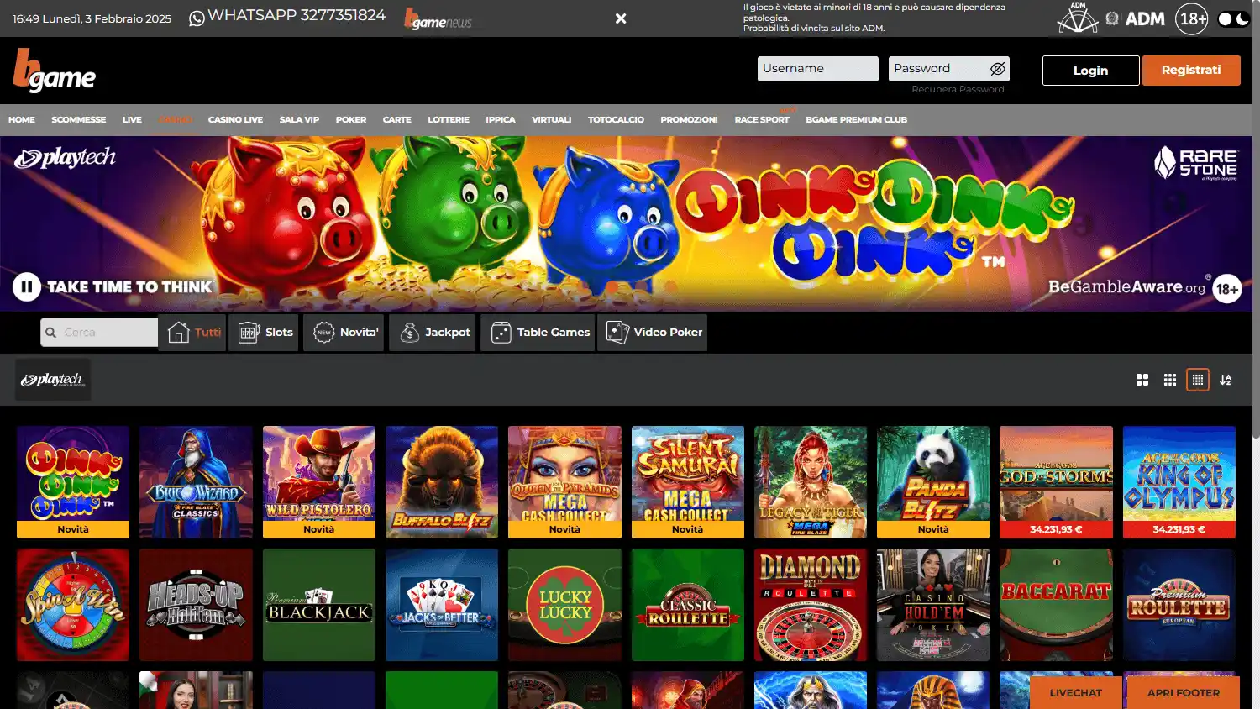Open CASINO LIVE menu

pyautogui.click(x=235, y=119)
